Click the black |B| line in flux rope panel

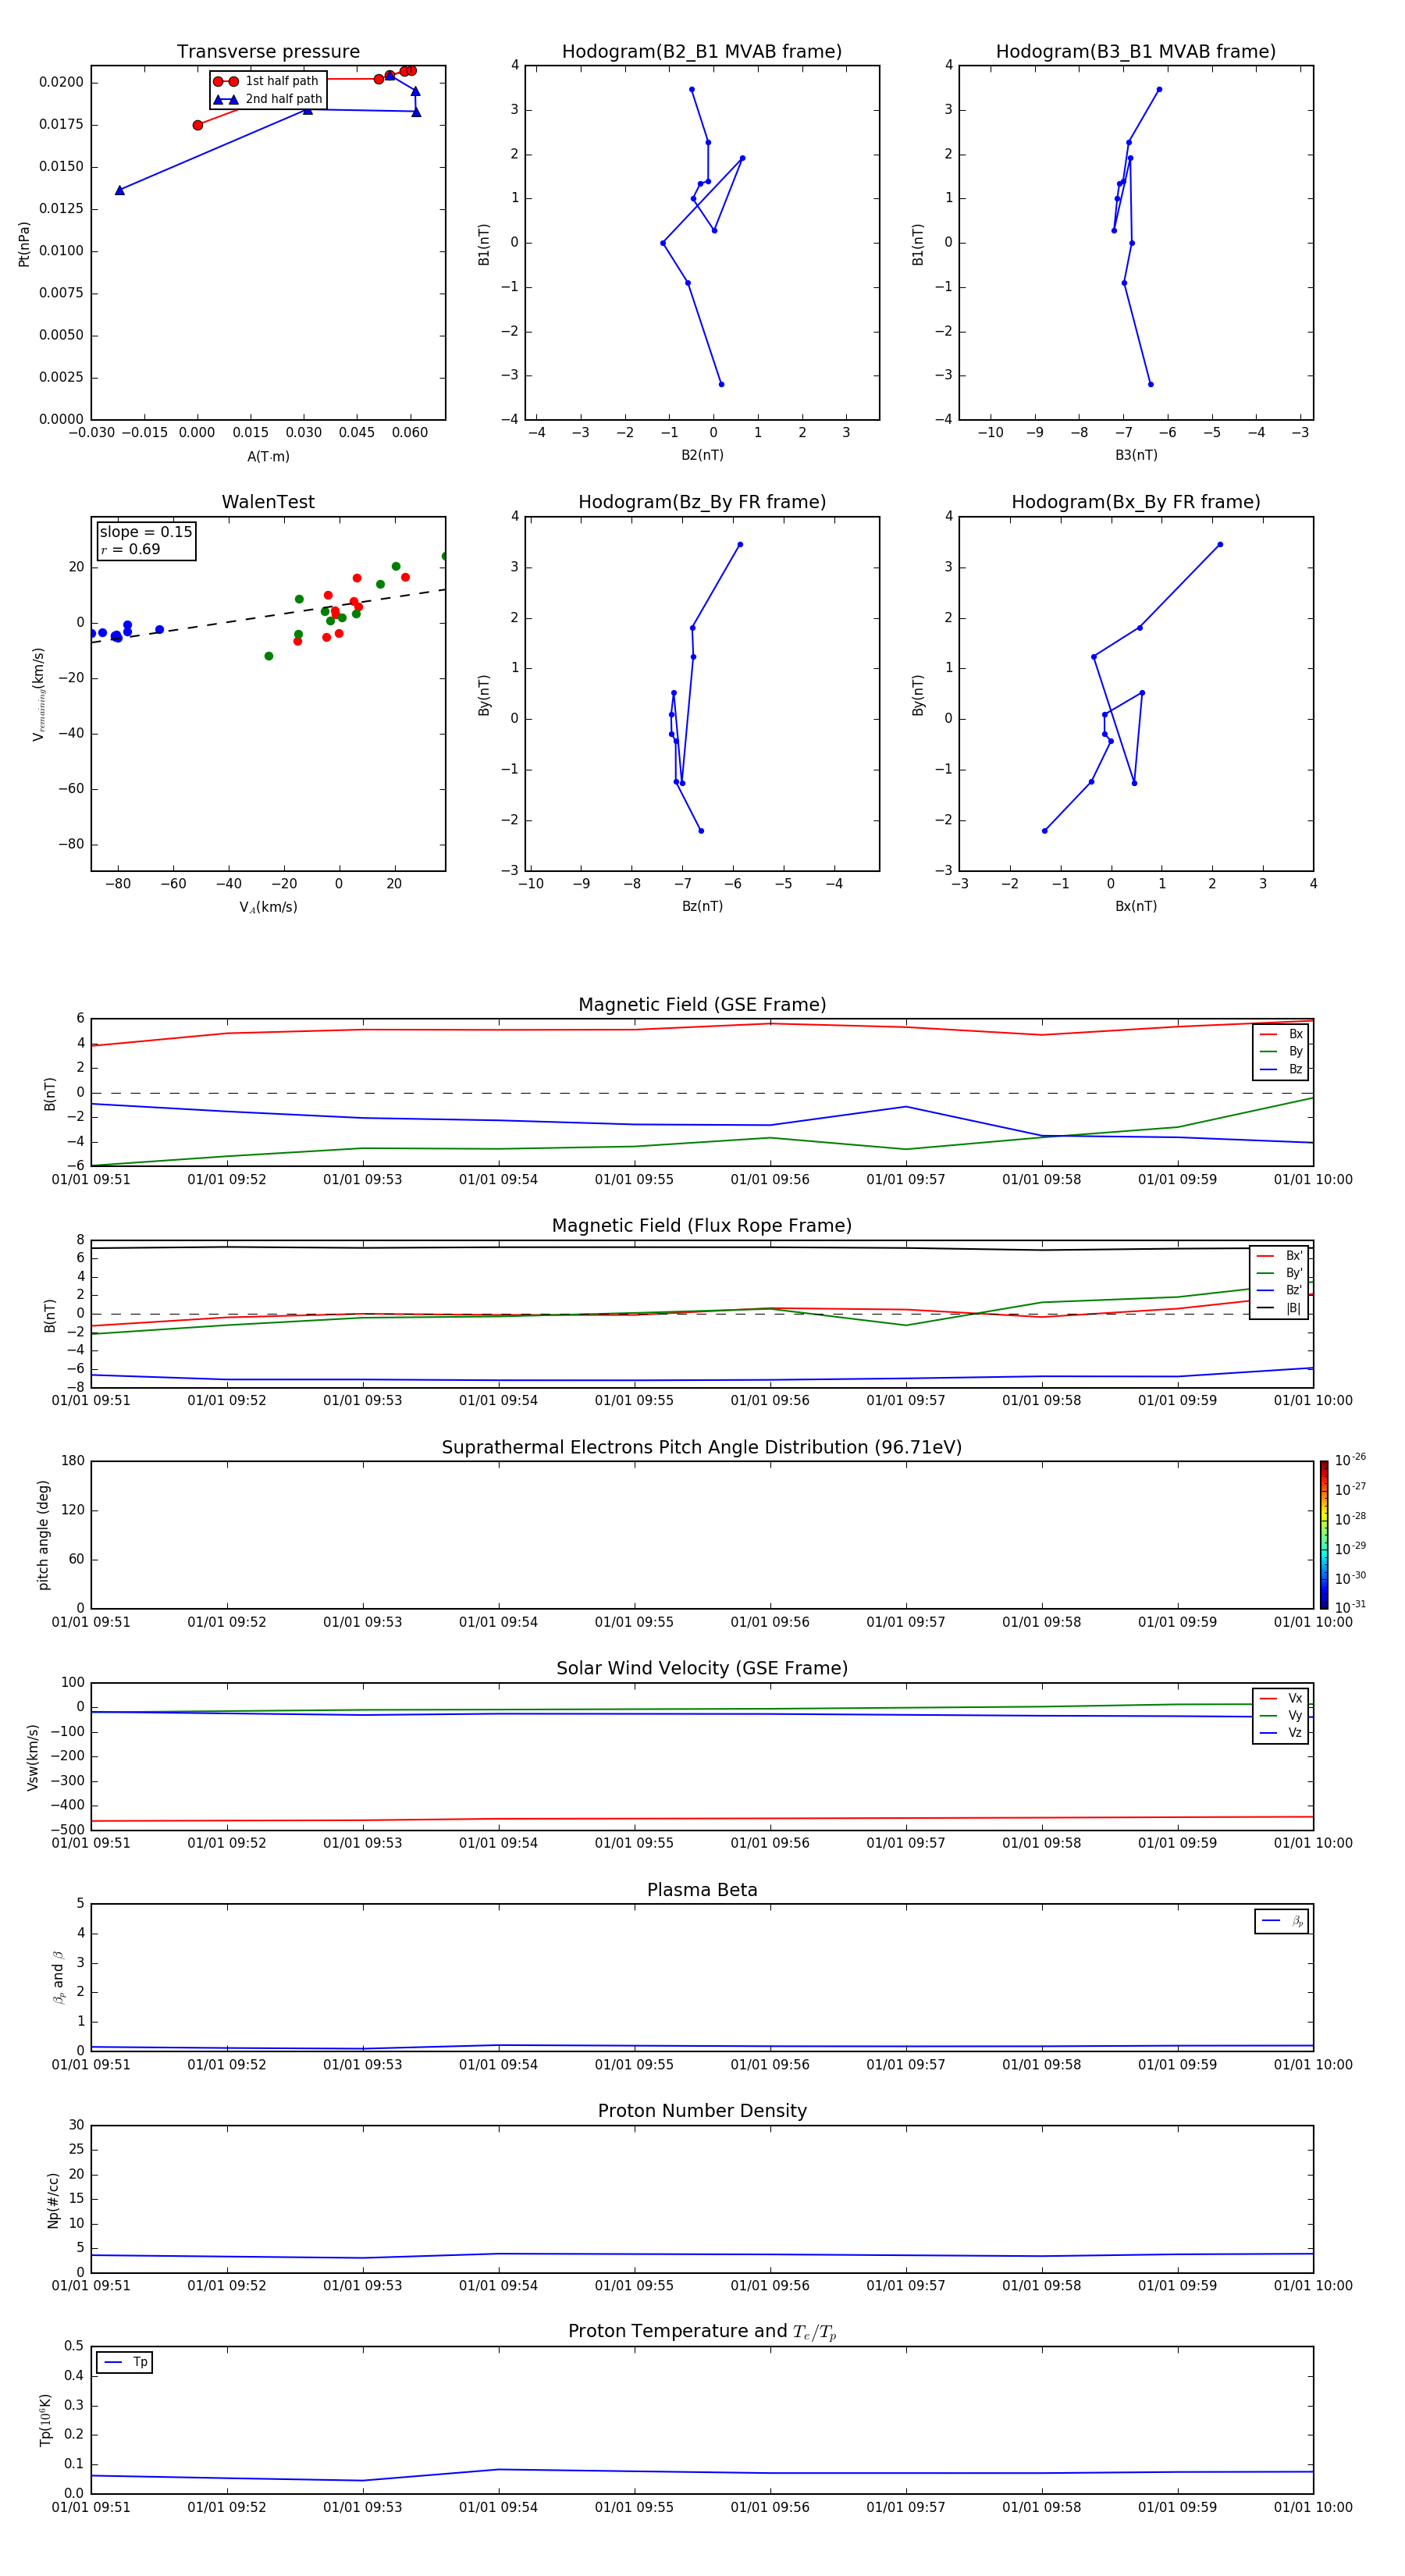(702, 1247)
